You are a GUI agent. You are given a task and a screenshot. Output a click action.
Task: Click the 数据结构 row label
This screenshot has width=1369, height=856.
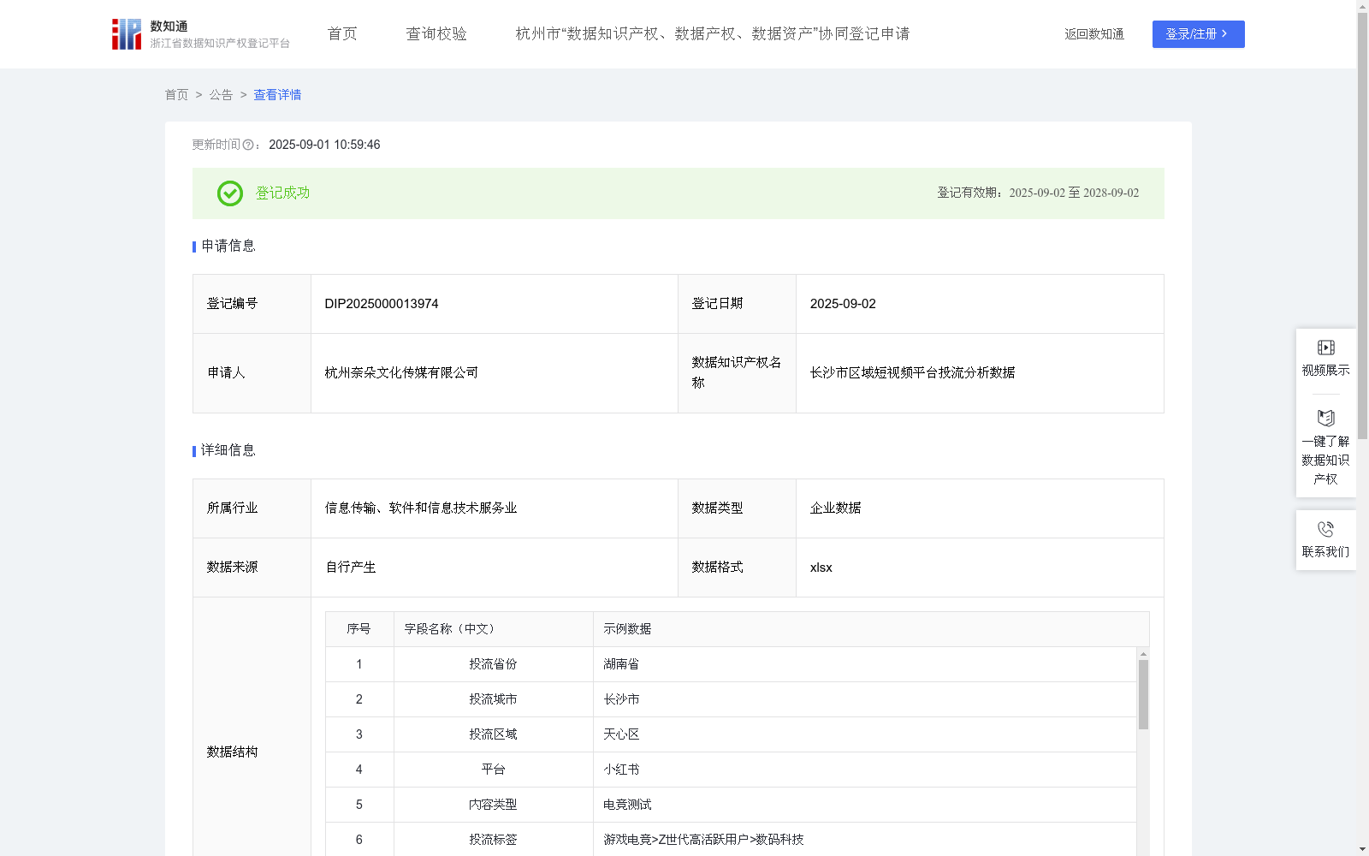coord(232,752)
